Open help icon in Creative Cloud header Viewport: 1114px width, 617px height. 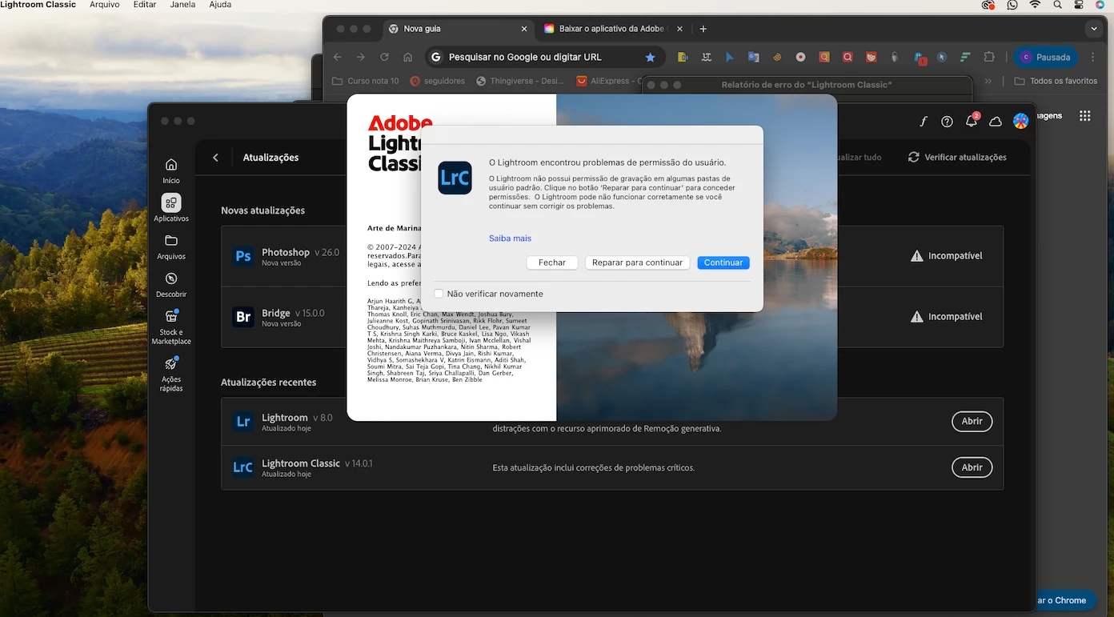[947, 122]
